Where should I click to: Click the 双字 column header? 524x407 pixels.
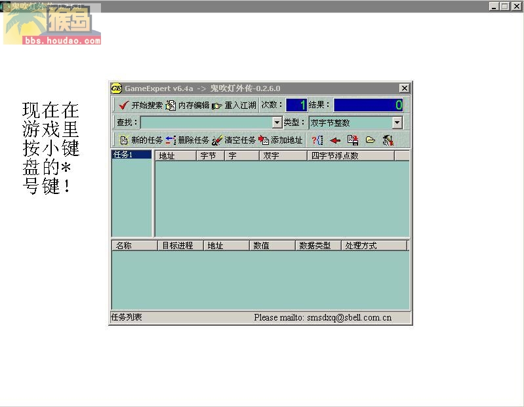coord(283,156)
